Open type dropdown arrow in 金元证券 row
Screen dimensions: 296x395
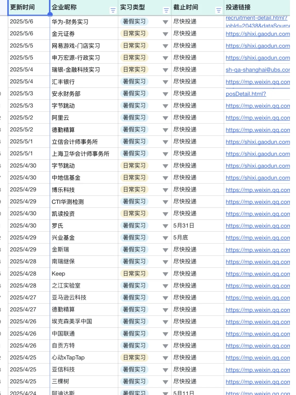[x=165, y=34]
